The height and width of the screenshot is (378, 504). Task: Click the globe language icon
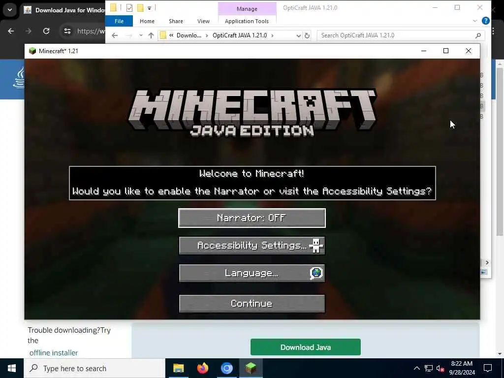point(316,273)
